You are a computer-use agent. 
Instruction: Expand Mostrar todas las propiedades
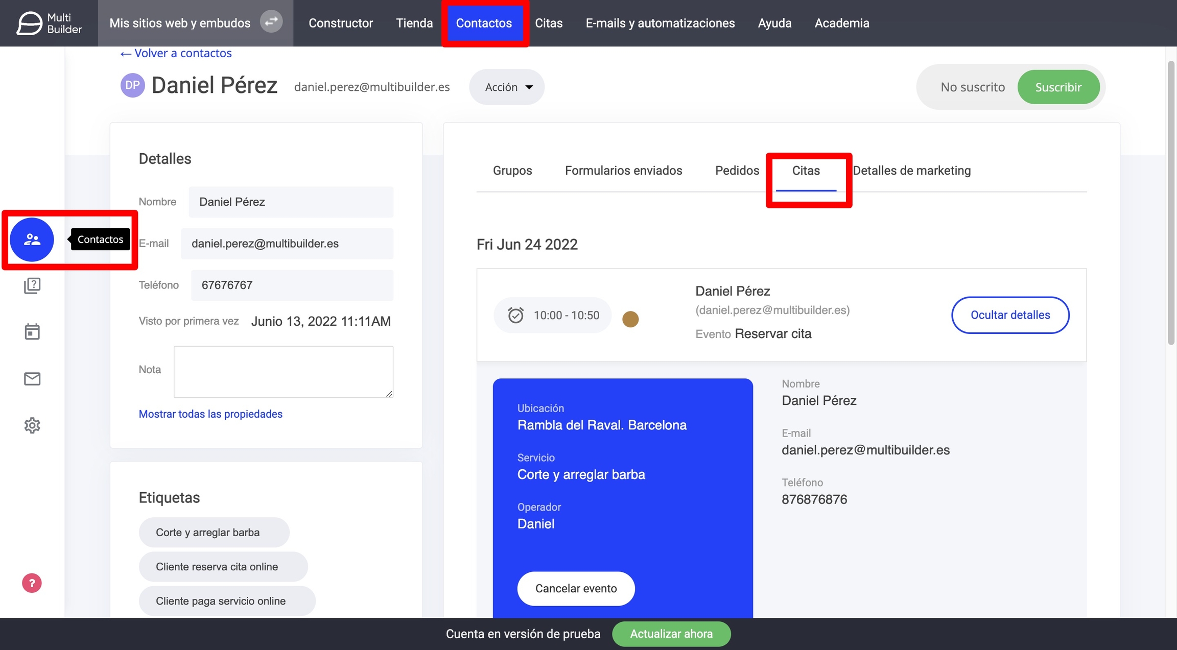(210, 414)
